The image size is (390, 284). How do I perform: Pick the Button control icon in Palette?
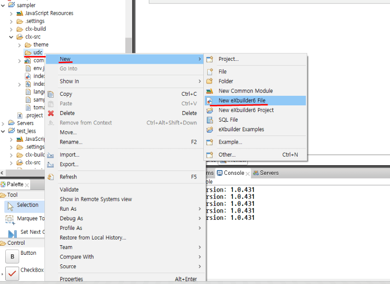(12, 257)
